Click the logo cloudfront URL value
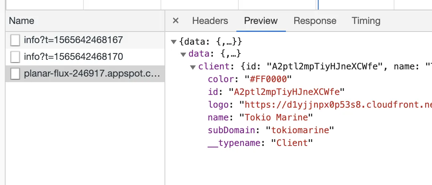 335,105
